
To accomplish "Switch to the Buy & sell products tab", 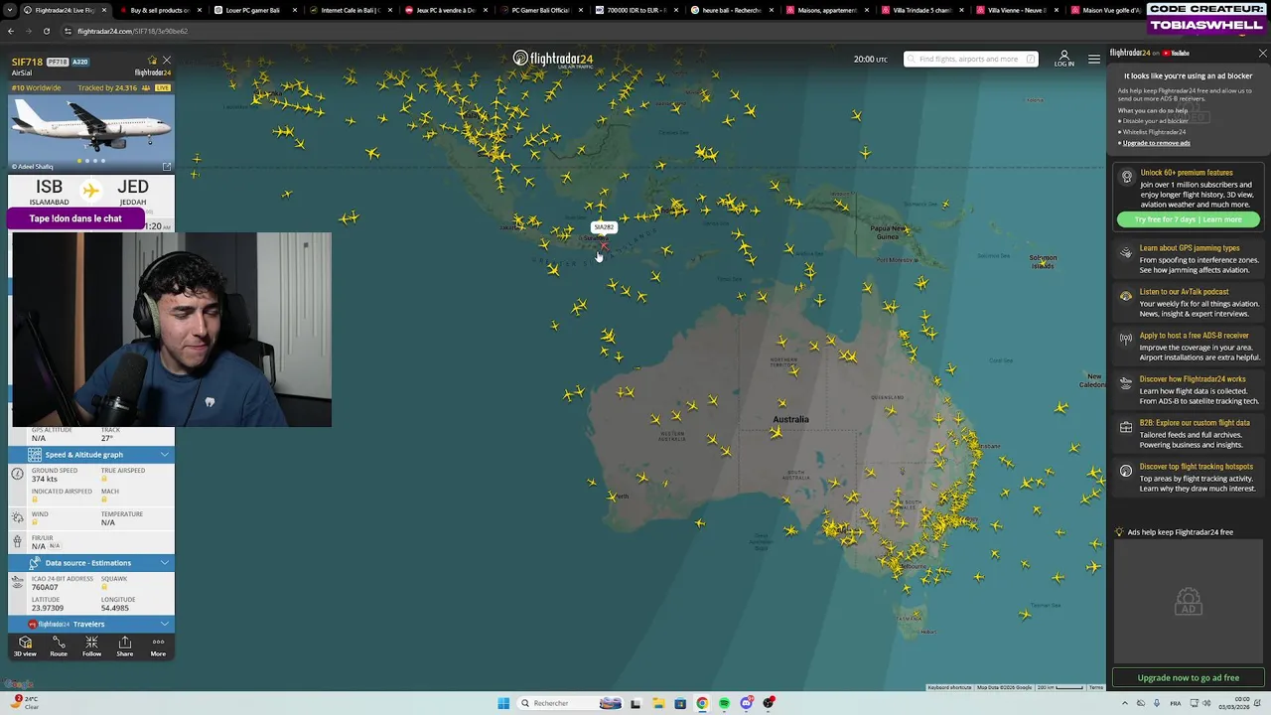I will pyautogui.click(x=159, y=10).
